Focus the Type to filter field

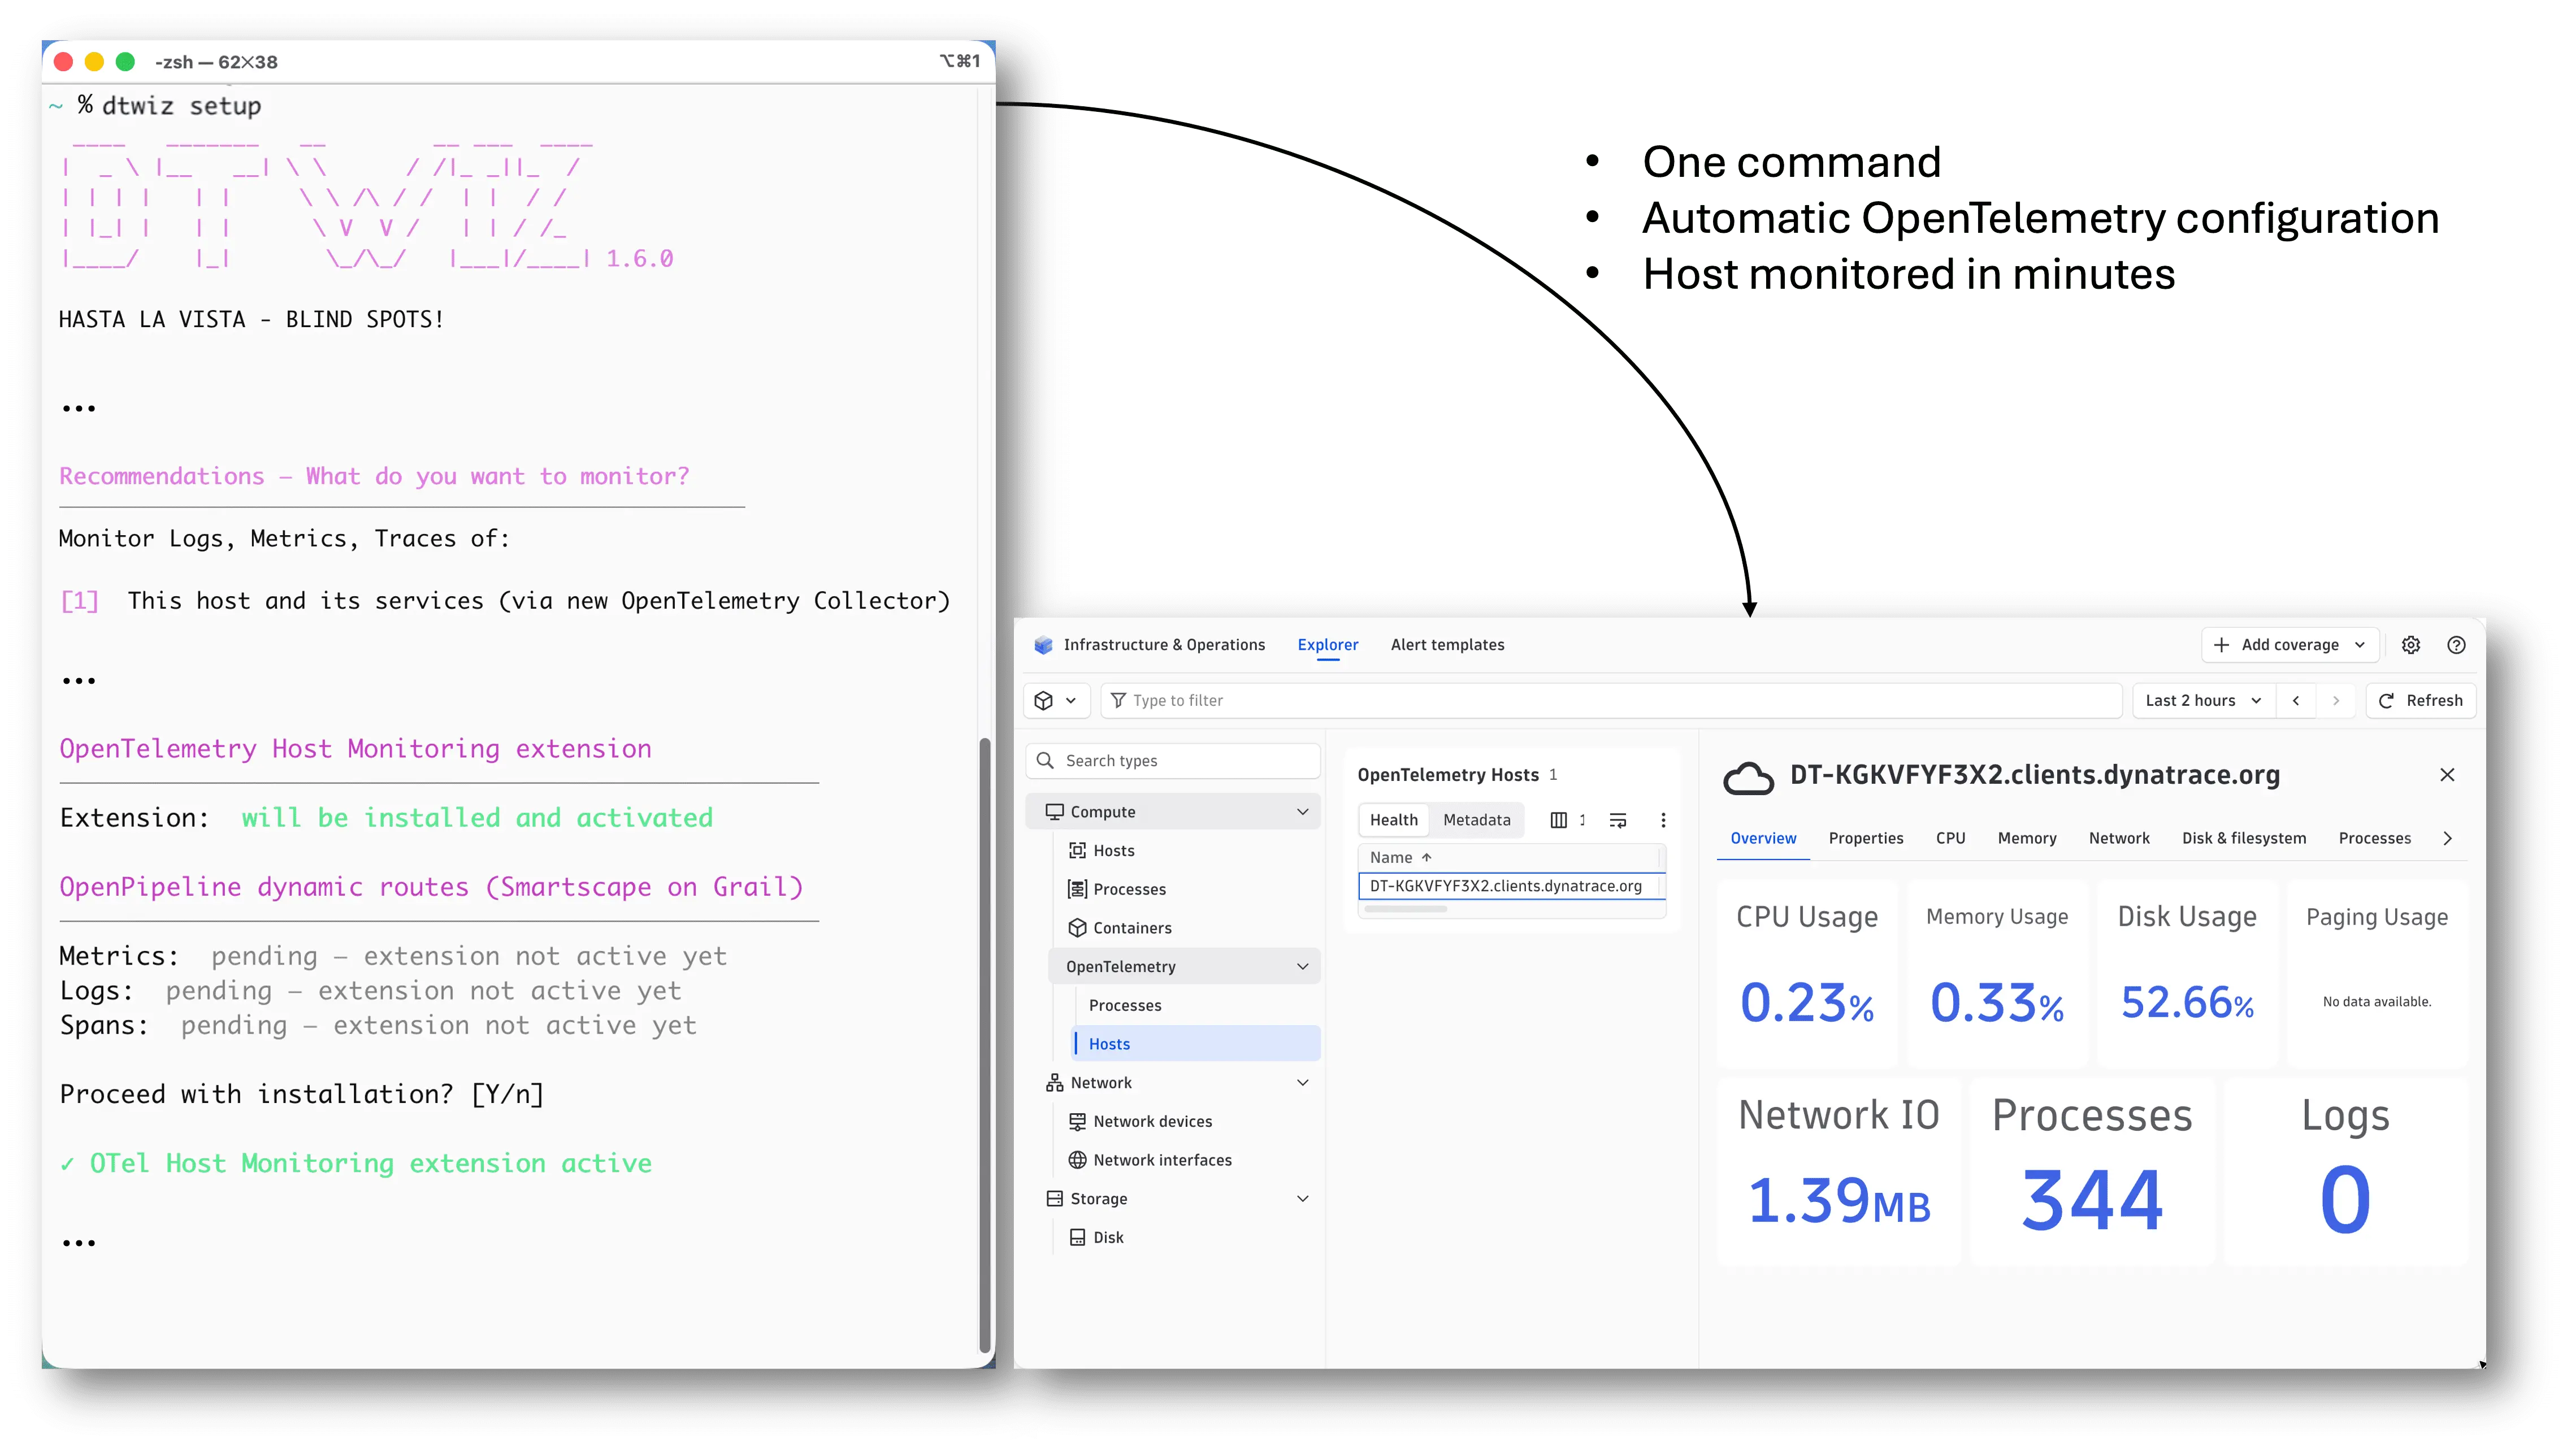(1610, 701)
